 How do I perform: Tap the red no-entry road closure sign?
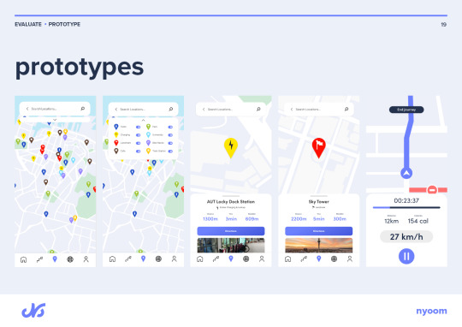432,189
